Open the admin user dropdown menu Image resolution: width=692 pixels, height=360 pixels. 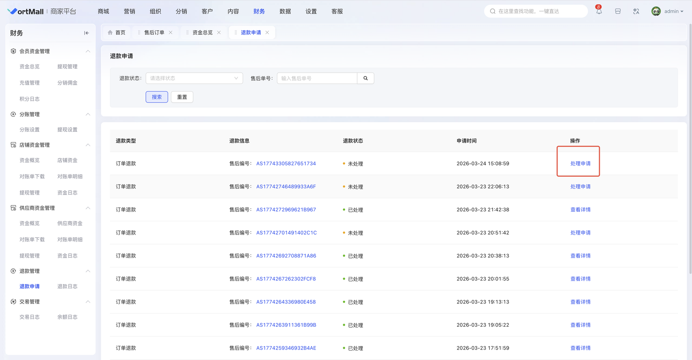(x=673, y=12)
